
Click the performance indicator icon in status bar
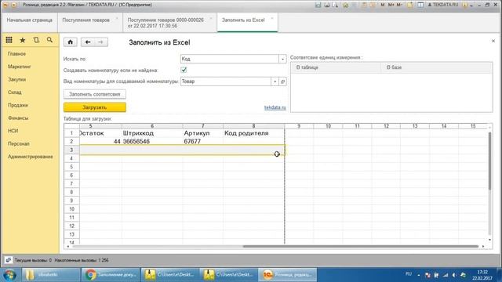pyautogui.click(x=9, y=260)
